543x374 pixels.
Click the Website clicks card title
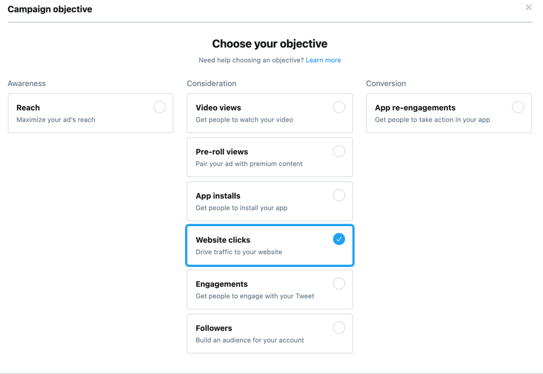(223, 240)
